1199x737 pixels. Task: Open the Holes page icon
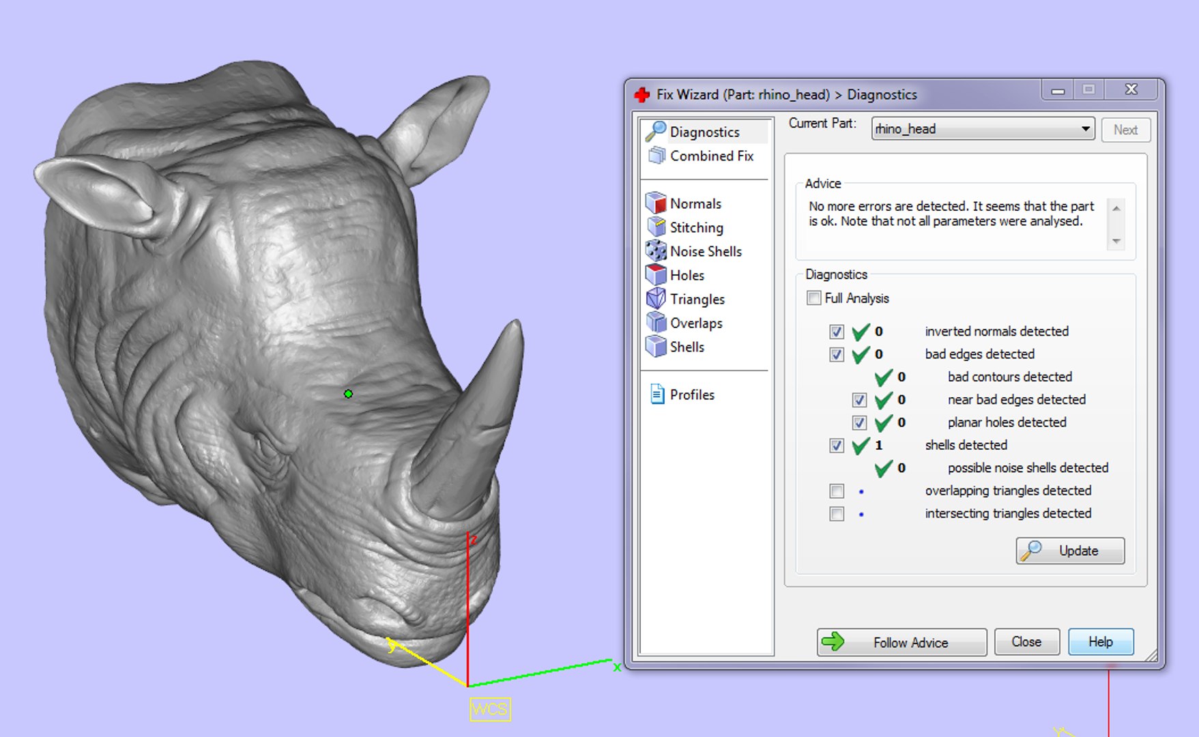(x=656, y=275)
